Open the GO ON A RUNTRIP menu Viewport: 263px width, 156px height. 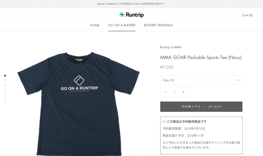[x=122, y=25]
